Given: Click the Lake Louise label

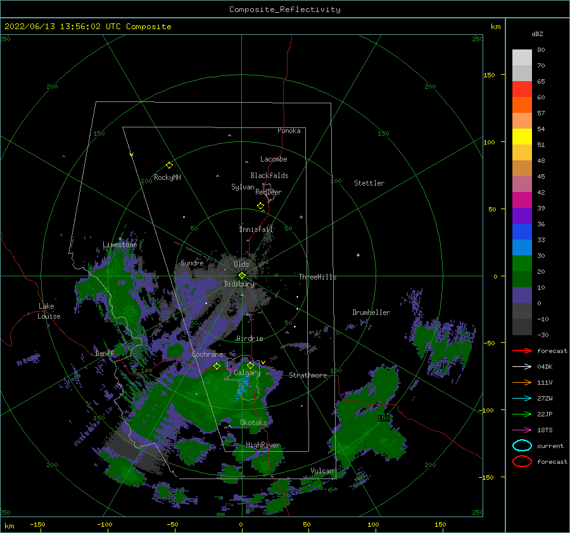Looking at the screenshot, I should coord(49,311).
